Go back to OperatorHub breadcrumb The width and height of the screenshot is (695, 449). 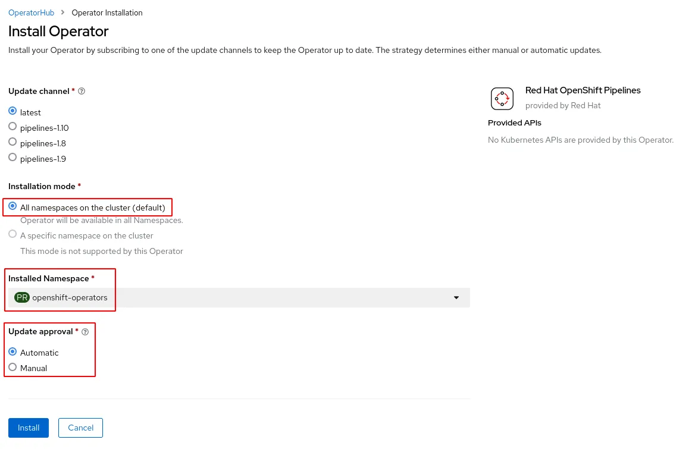click(31, 12)
